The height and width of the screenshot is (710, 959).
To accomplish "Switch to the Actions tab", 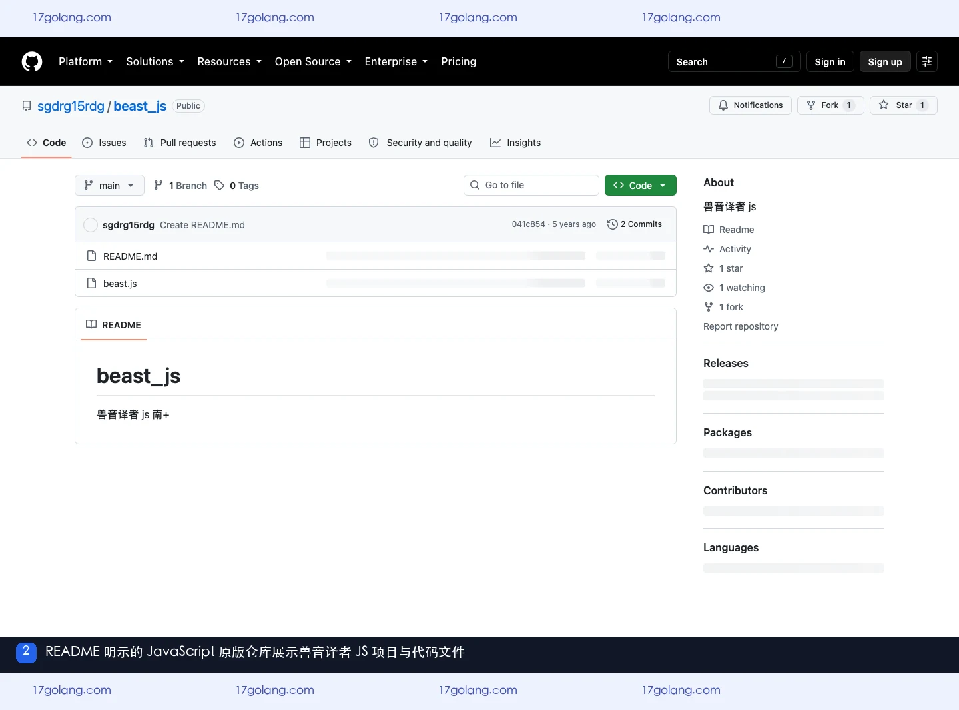I will coord(258,143).
